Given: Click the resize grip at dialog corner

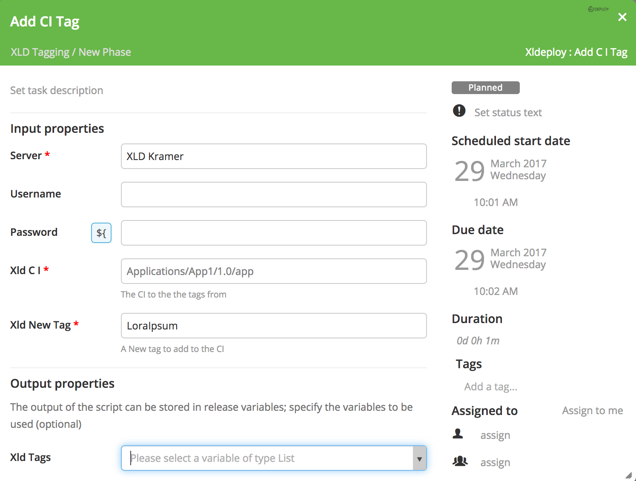Looking at the screenshot, I should click(629, 475).
